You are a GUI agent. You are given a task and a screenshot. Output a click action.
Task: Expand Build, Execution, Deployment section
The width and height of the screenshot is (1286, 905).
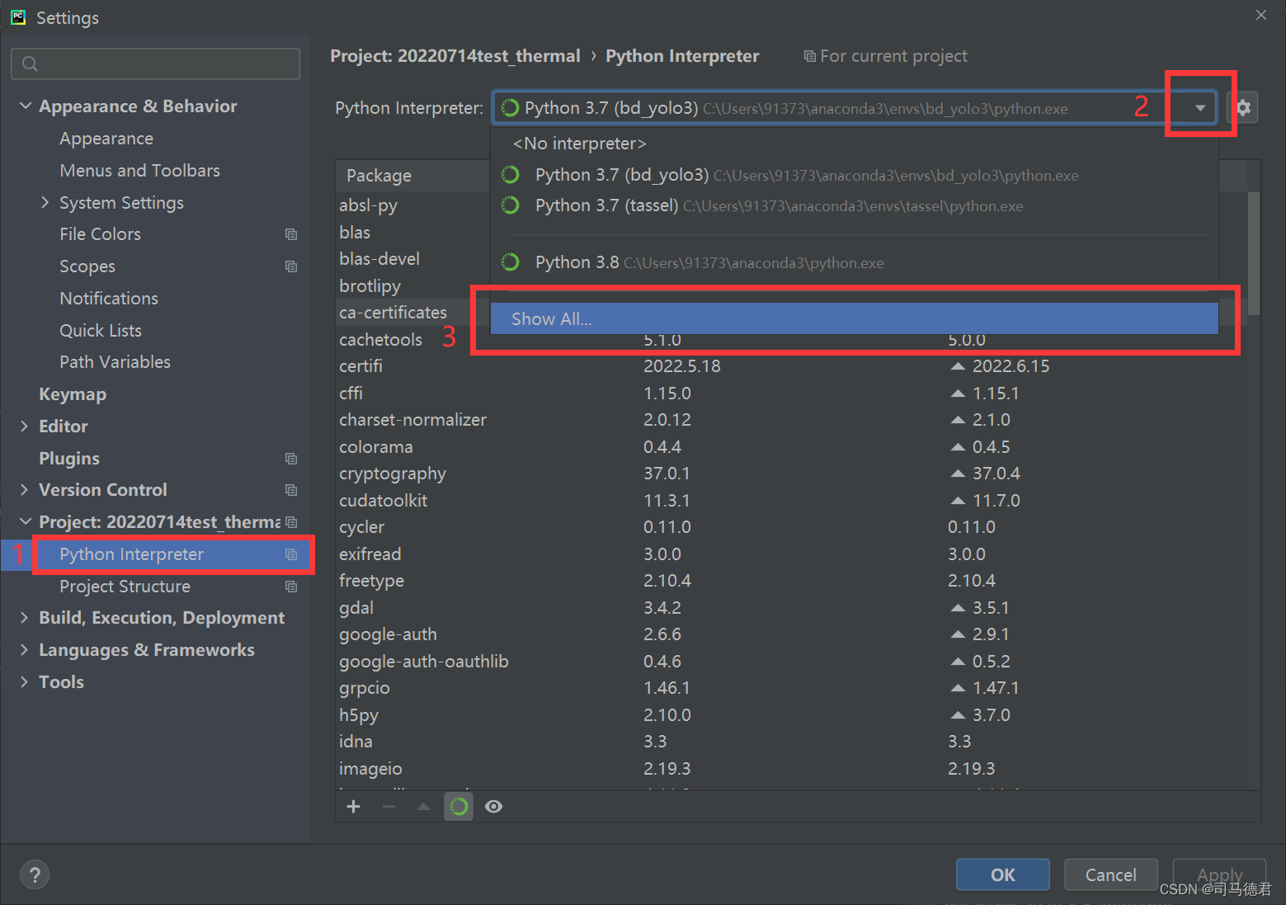tap(24, 618)
